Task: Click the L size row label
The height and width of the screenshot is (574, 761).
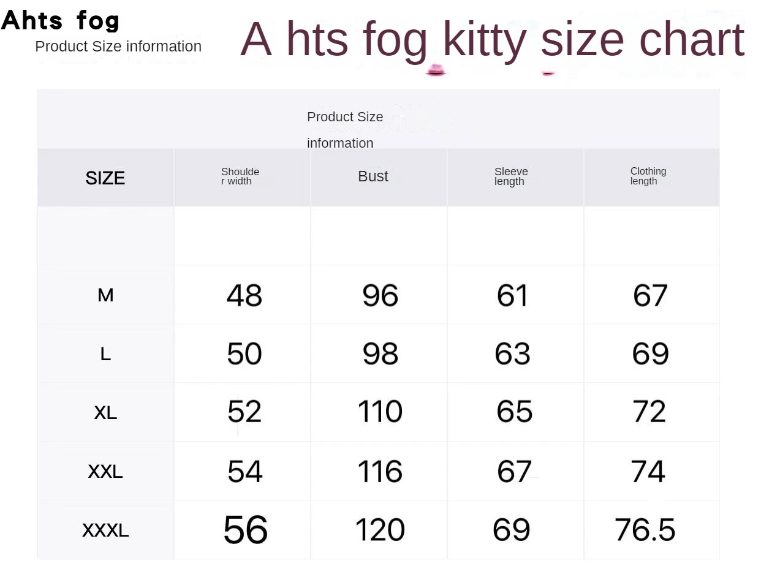Action: (105, 354)
